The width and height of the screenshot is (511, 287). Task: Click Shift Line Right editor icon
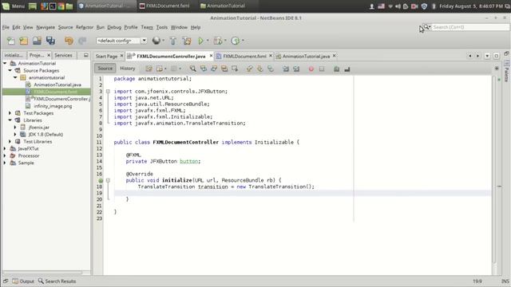click(296, 69)
